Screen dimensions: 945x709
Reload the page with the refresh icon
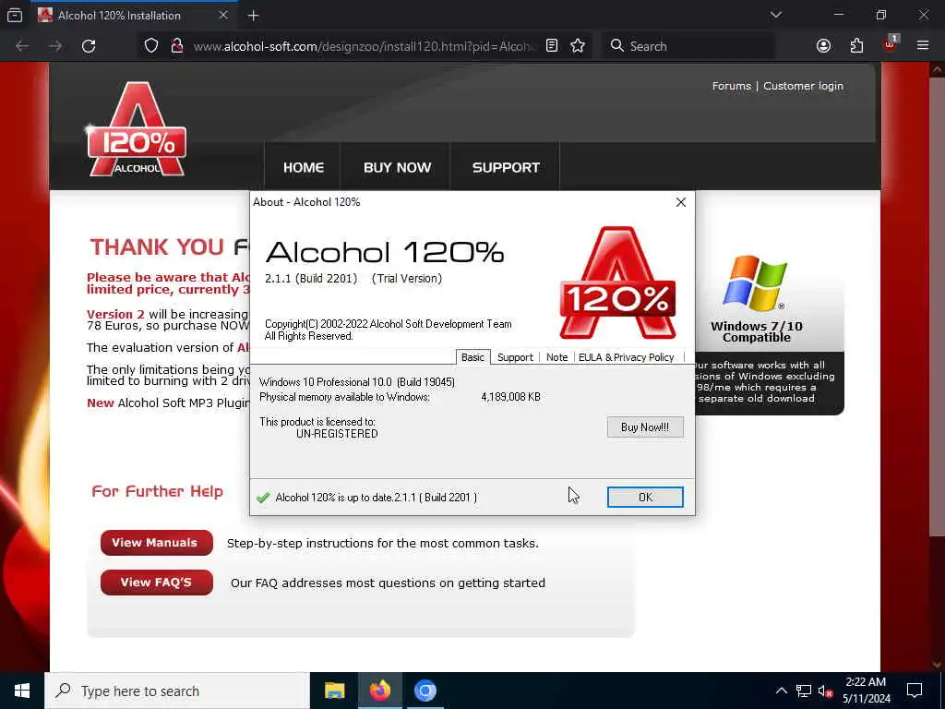click(x=89, y=46)
